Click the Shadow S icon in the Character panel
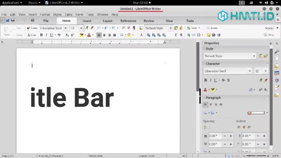The image size is (281, 158). pyautogui.click(x=228, y=80)
